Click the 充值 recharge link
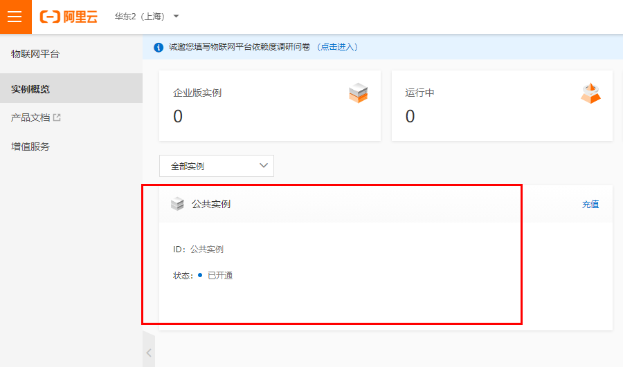The image size is (623, 367). point(590,205)
